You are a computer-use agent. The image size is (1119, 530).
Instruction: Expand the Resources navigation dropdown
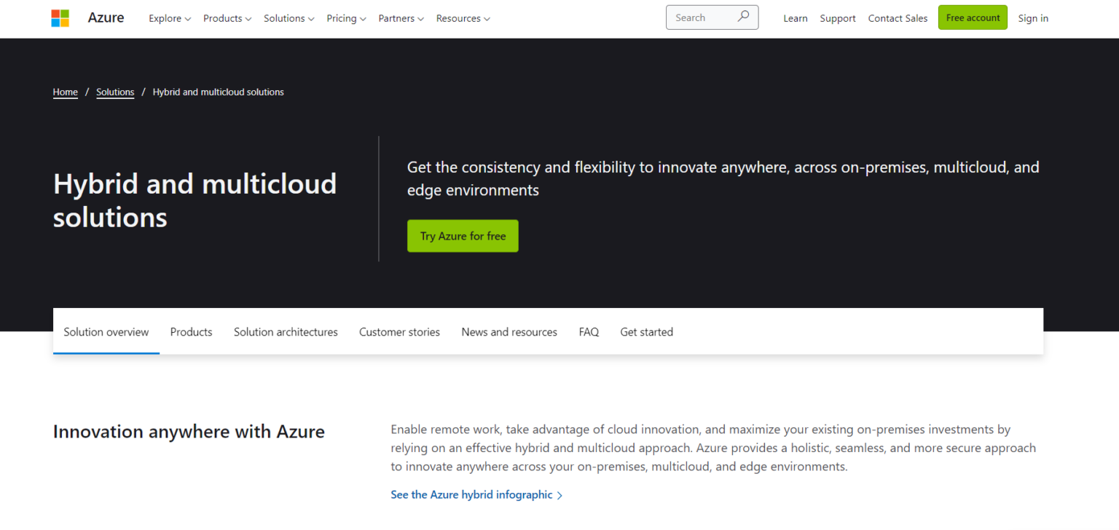pos(462,18)
